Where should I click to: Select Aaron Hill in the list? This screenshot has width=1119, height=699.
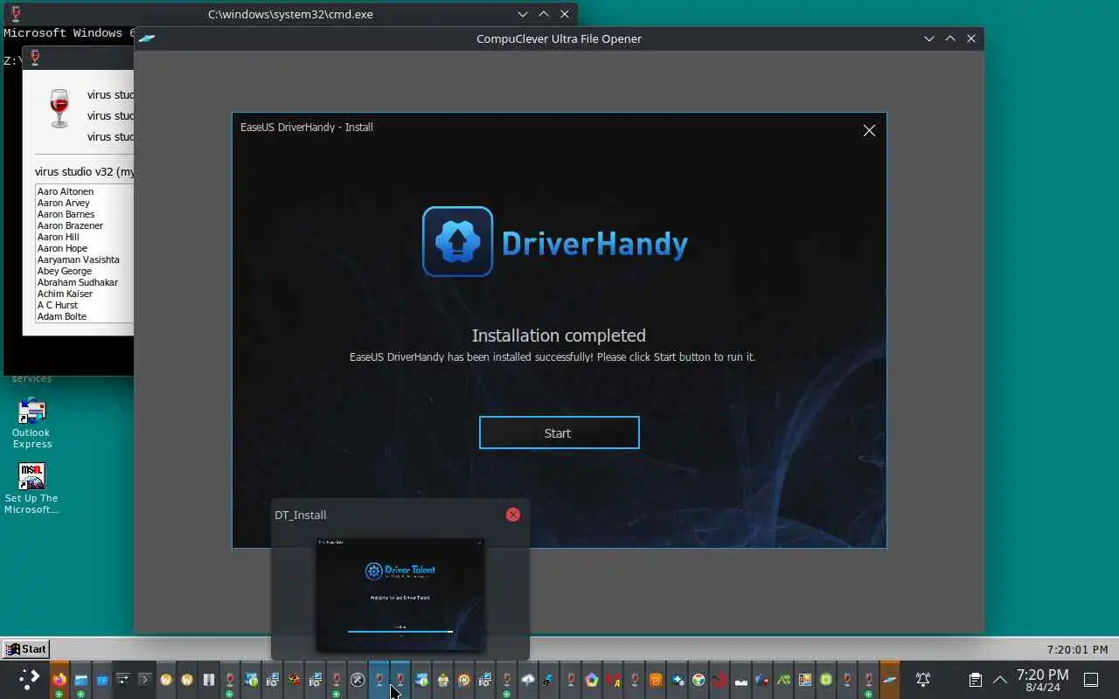[59, 237]
